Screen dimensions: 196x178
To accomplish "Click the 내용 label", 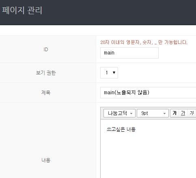I will 46,160.
